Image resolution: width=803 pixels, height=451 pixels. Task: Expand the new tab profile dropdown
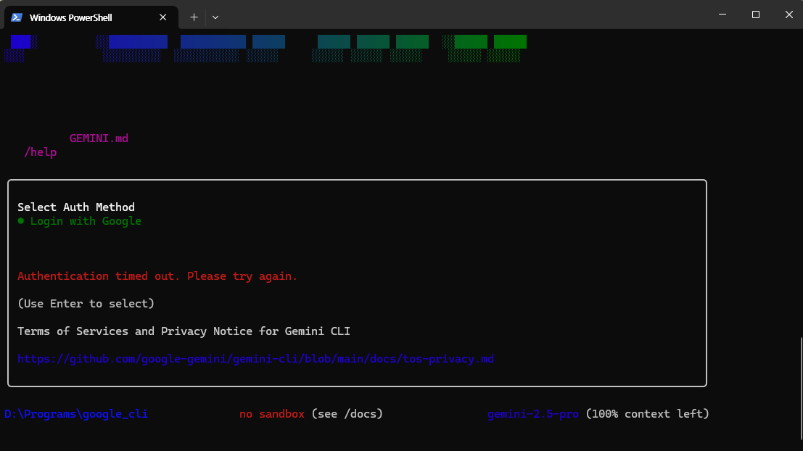tap(215, 17)
